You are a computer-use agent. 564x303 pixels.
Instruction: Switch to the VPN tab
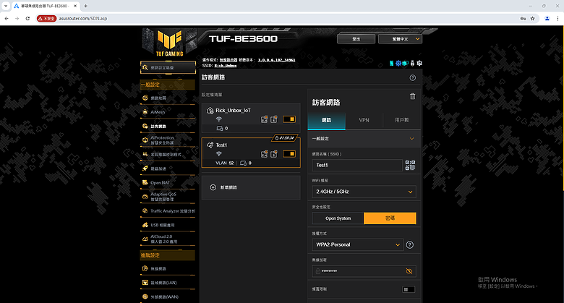[x=364, y=120]
